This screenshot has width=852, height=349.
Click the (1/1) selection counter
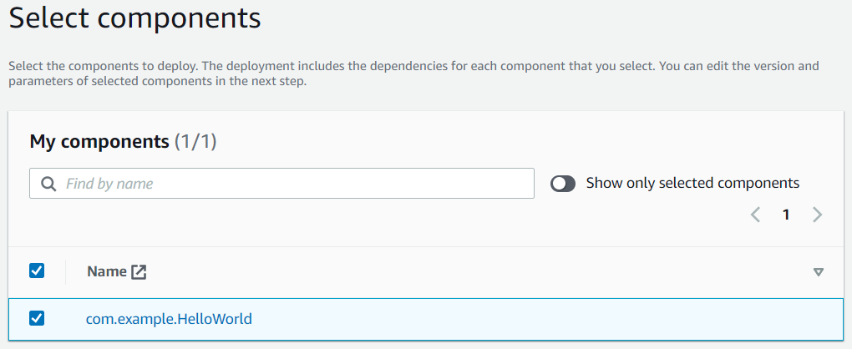point(195,142)
